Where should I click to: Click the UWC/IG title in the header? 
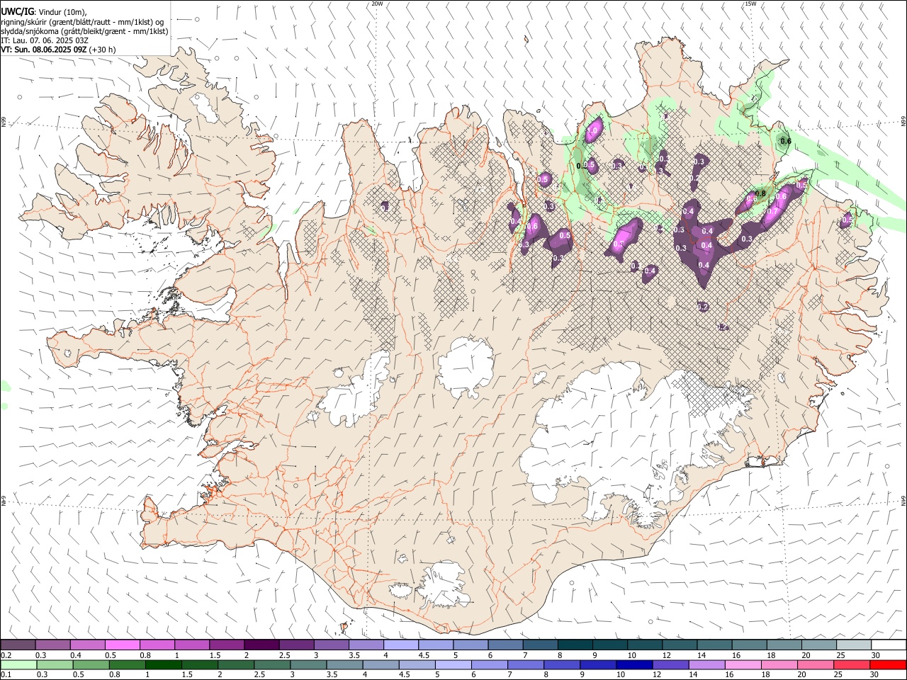[x=17, y=12]
